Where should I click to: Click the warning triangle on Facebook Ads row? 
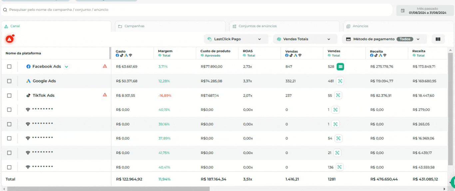pyautogui.click(x=105, y=66)
